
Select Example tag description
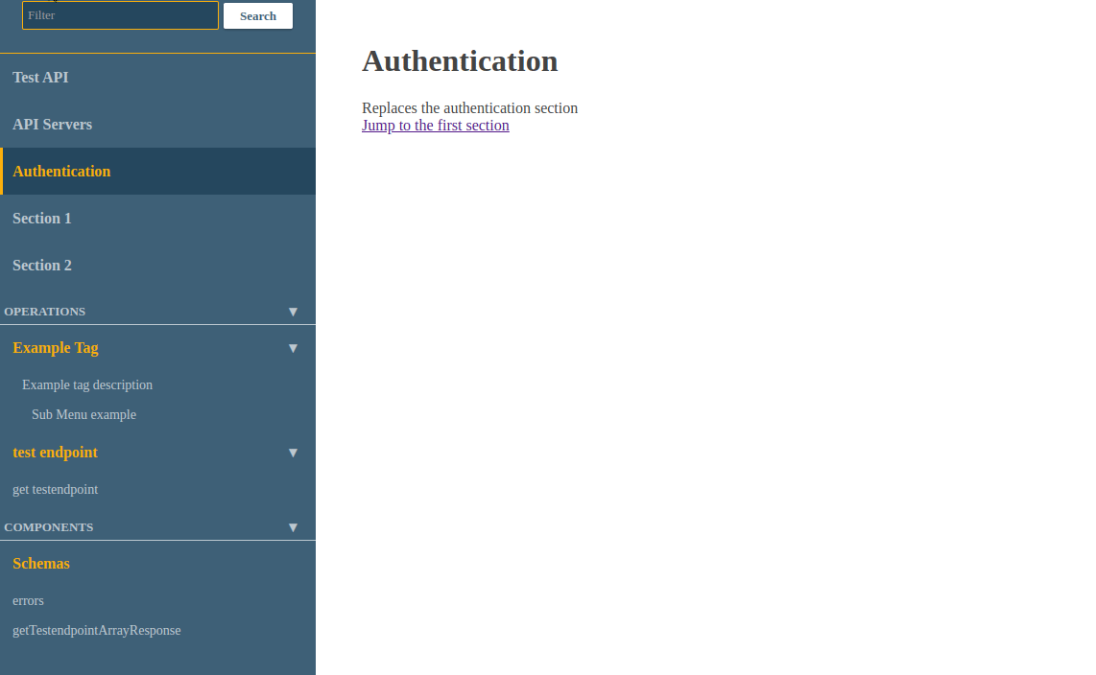(x=87, y=384)
